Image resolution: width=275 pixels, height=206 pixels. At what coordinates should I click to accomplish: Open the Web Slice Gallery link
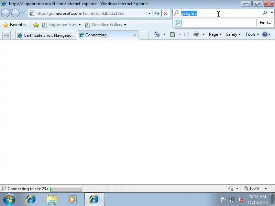(104, 25)
